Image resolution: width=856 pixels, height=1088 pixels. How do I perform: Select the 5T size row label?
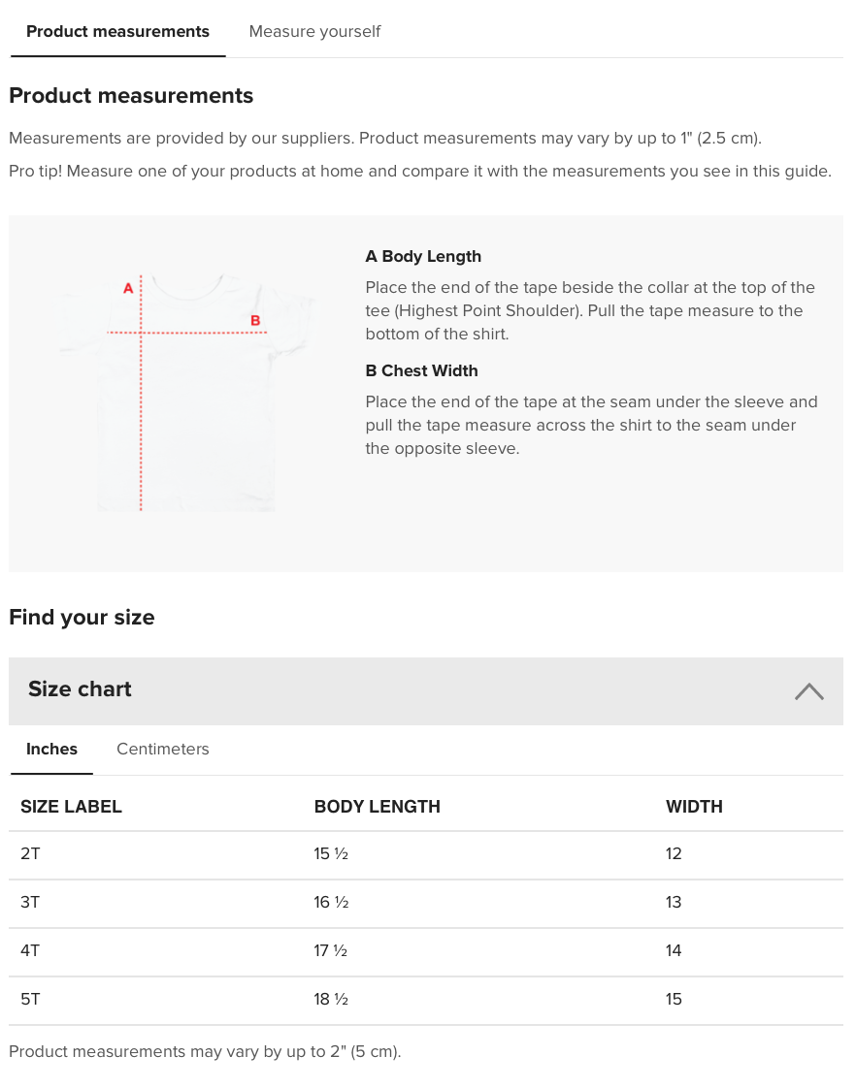(30, 1000)
